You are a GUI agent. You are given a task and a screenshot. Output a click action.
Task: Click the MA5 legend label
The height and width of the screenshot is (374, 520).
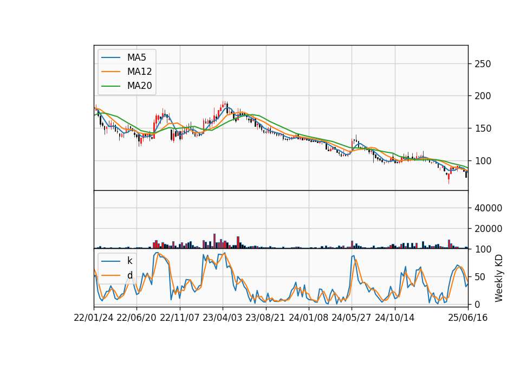(x=136, y=57)
